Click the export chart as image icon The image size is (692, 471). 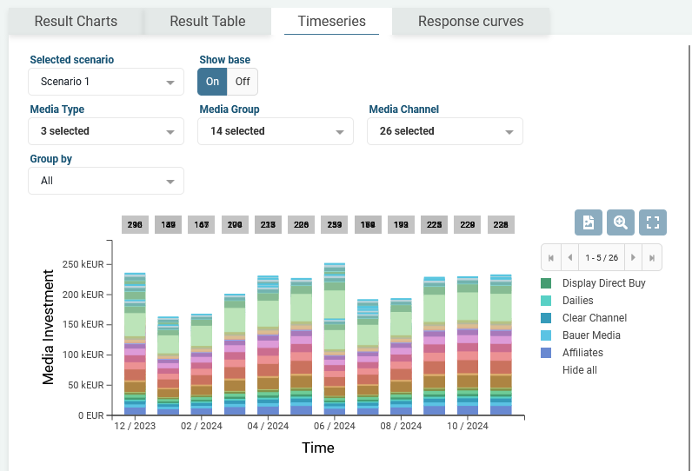point(589,222)
